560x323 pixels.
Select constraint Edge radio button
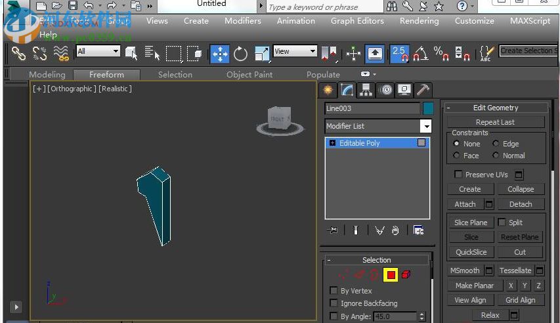point(496,143)
